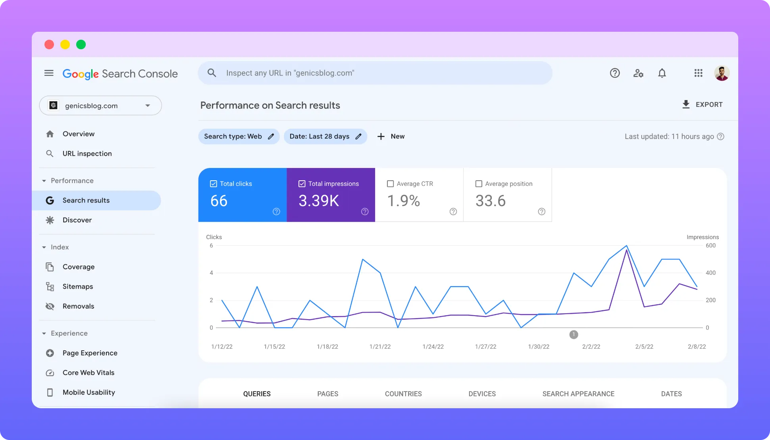
Task: Switch to the DATES tab
Action: pyautogui.click(x=672, y=394)
